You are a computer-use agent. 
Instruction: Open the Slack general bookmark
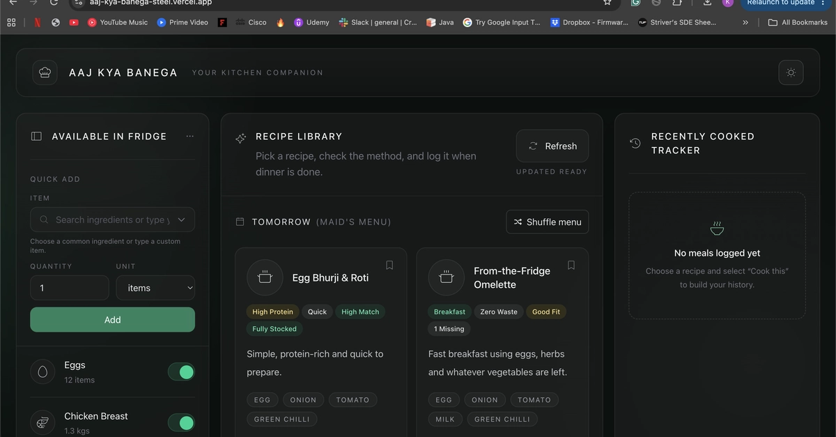(378, 22)
